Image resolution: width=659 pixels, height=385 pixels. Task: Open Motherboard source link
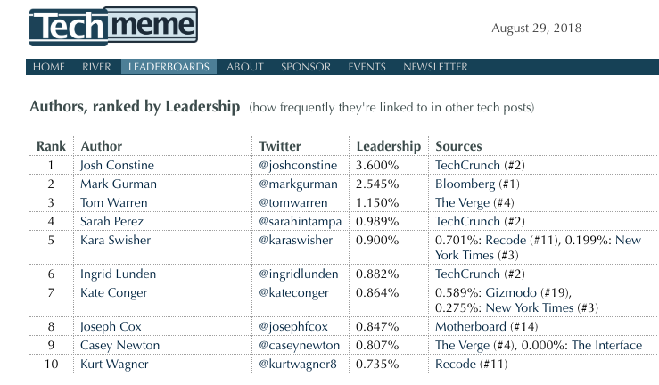click(470, 327)
